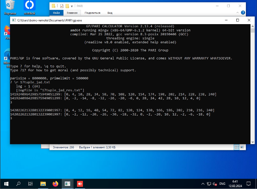The width and height of the screenshot is (257, 189).
Task: Click the Copyright PARI Group line
Action: coord(130,50)
